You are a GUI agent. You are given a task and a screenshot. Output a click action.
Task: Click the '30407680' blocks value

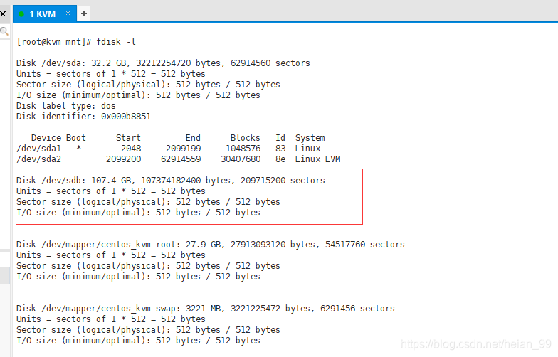pyautogui.click(x=241, y=159)
